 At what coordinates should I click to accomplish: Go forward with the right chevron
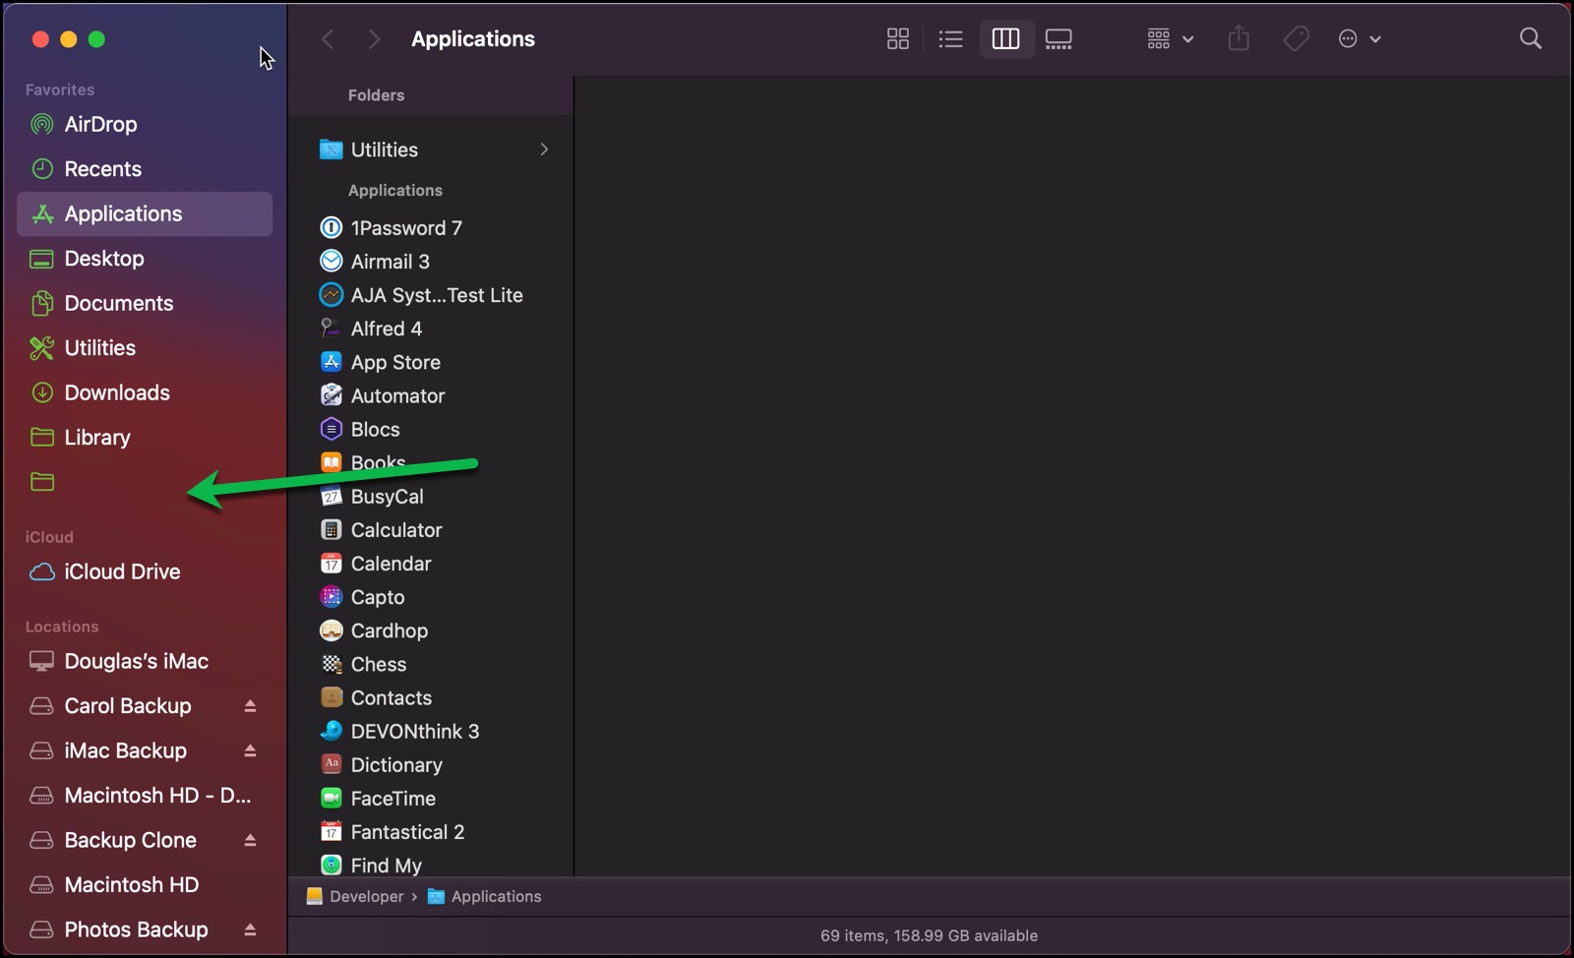[x=374, y=38]
